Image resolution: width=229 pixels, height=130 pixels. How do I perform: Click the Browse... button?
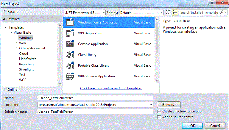(169, 105)
